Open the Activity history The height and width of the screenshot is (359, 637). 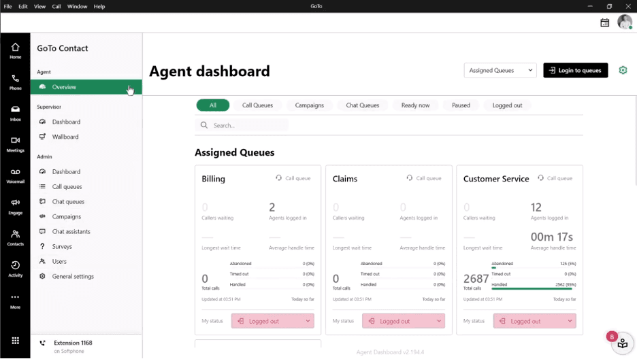pos(15,269)
